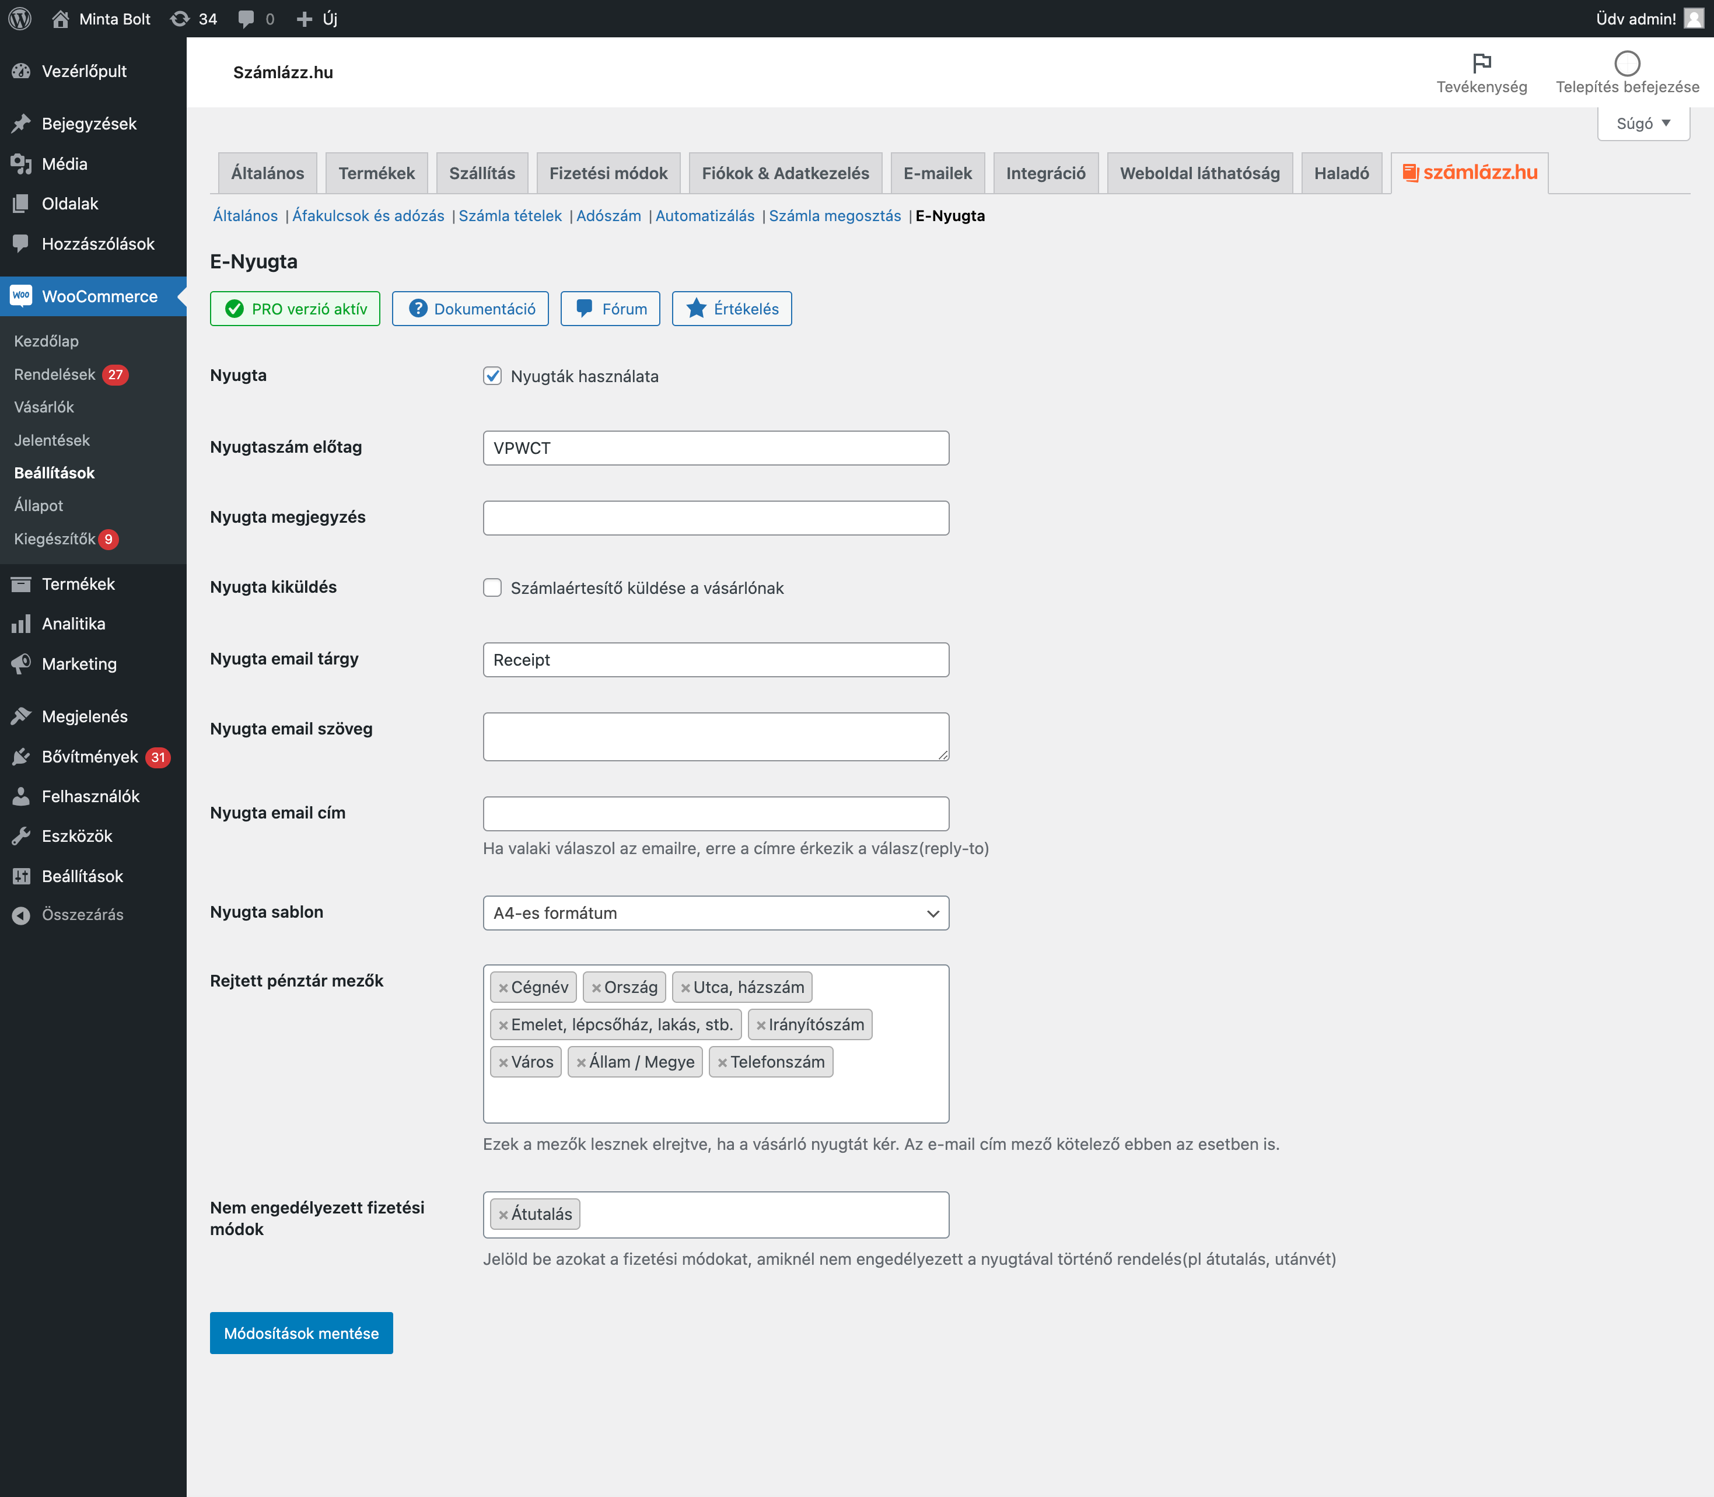Uncheck Nyugták használata checkbox
This screenshot has height=1497, width=1714.
point(493,376)
